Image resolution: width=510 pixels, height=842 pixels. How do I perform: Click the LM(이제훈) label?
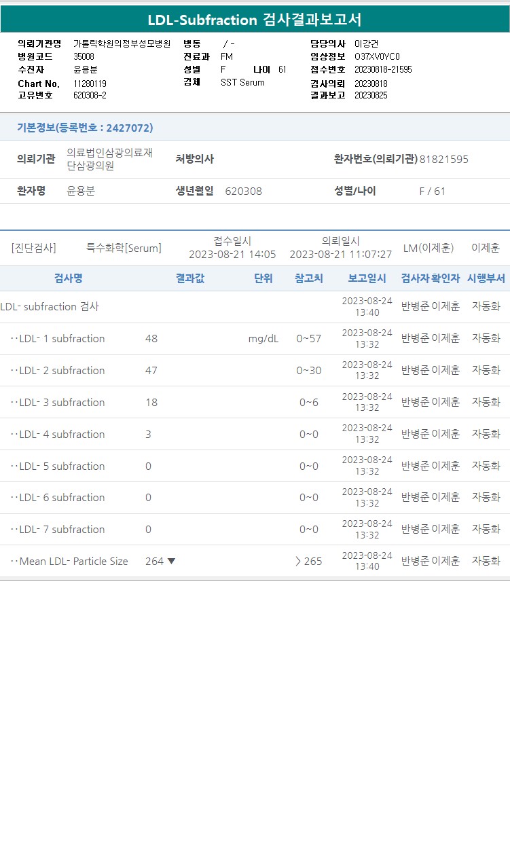tap(429, 248)
